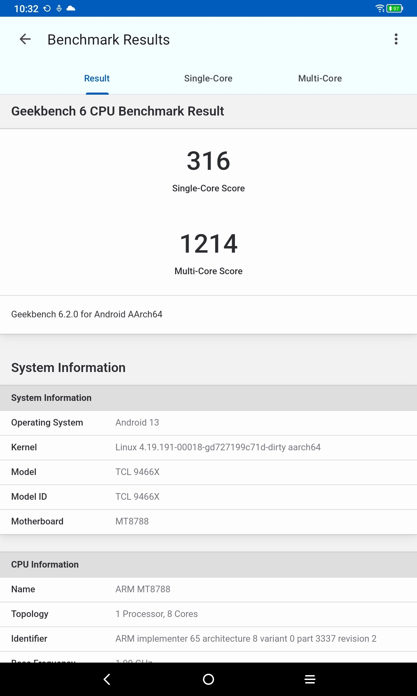417x696 pixels.
Task: Tap the Wi-Fi status icon
Action: tap(380, 8)
